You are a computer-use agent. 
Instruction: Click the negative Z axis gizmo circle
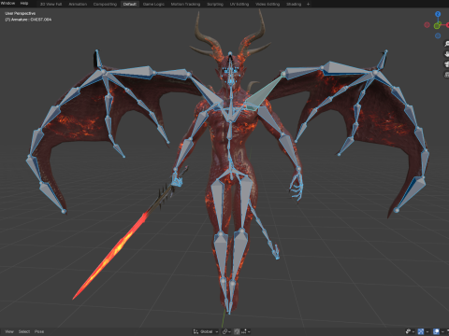438,35
